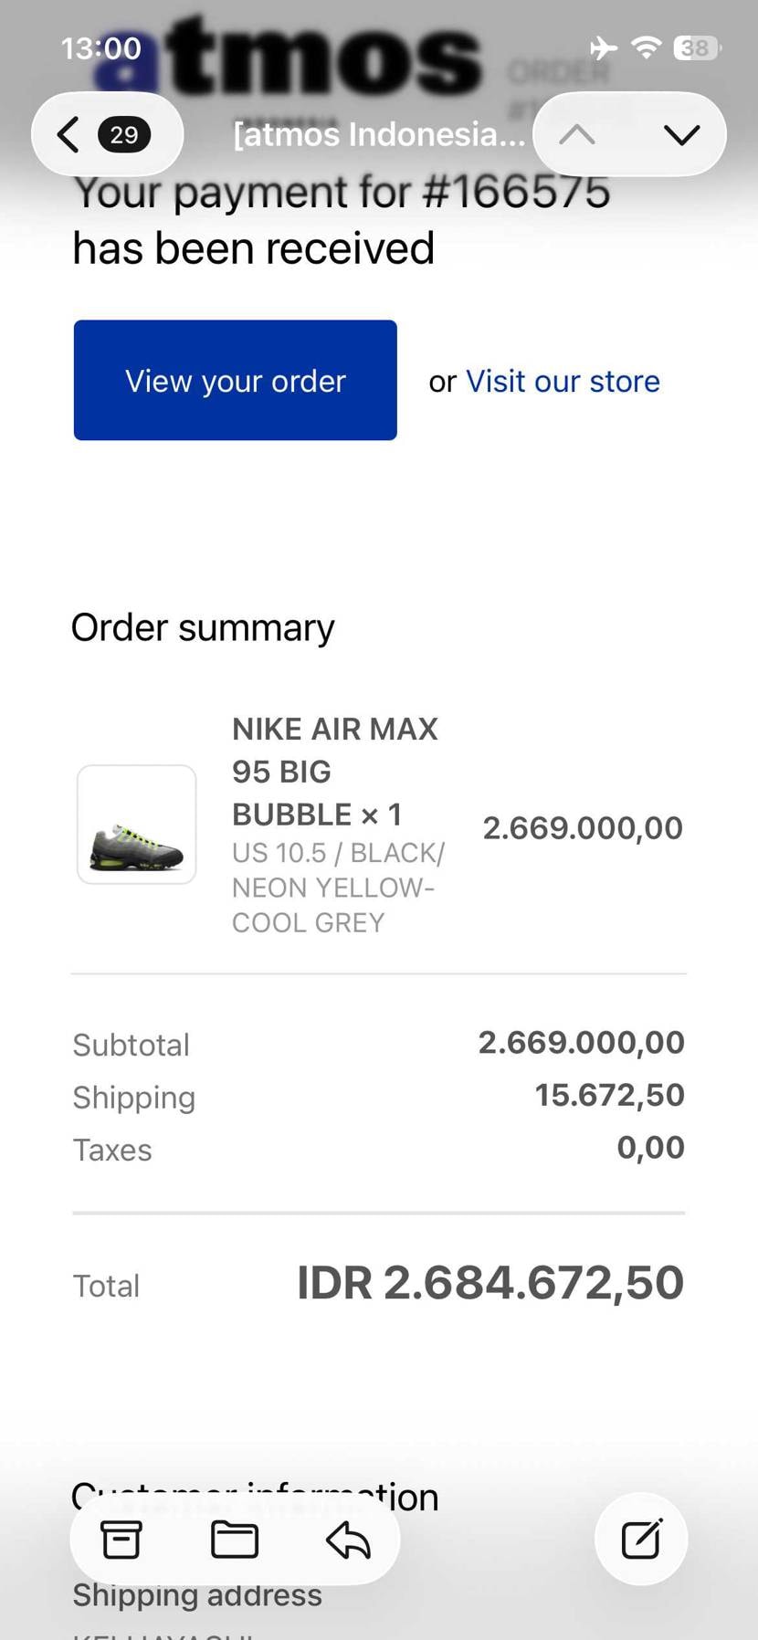Tap the battery level indicator

pos(696,47)
